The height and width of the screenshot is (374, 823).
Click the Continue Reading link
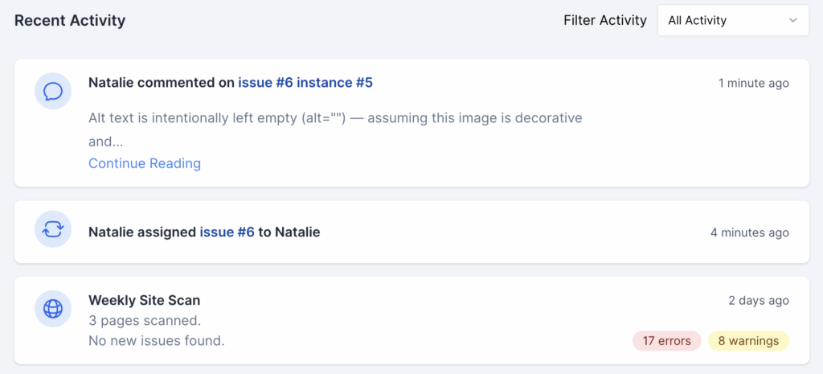click(145, 164)
